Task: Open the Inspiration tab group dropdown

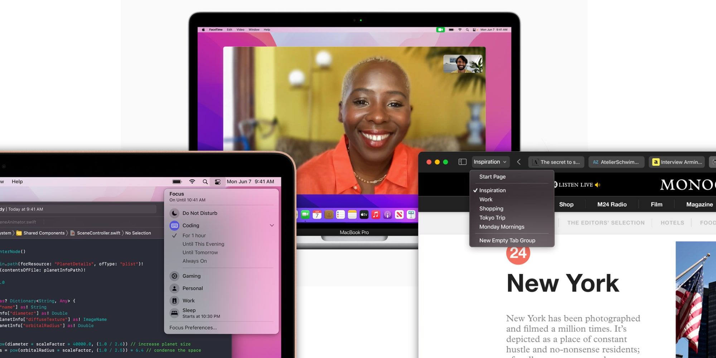Action: coord(490,162)
